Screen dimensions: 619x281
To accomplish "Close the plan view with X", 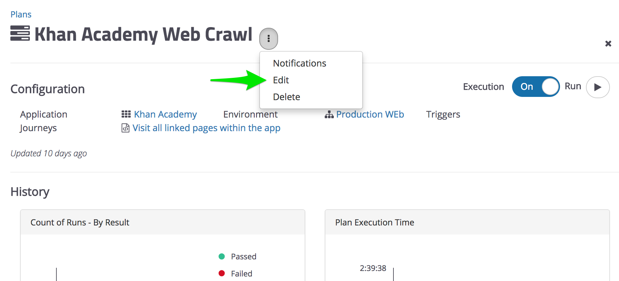I will (x=608, y=44).
